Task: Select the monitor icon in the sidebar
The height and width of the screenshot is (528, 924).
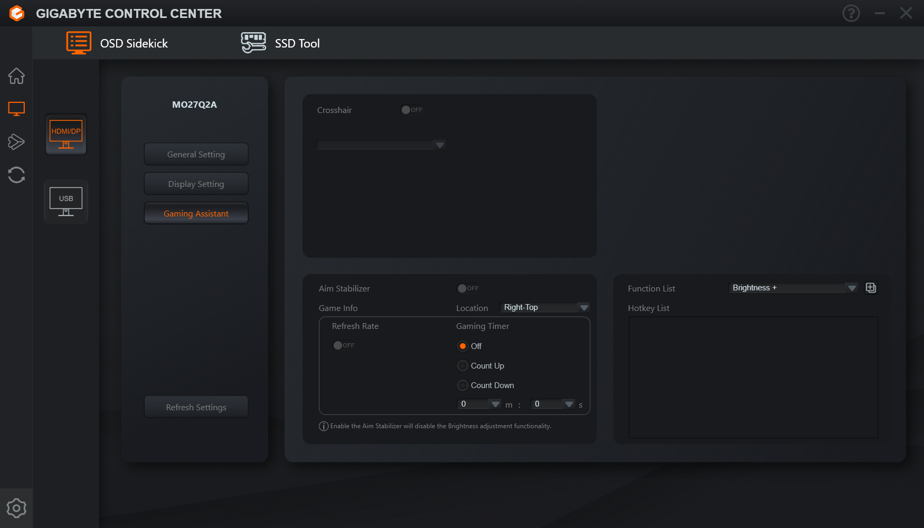Action: 16,109
